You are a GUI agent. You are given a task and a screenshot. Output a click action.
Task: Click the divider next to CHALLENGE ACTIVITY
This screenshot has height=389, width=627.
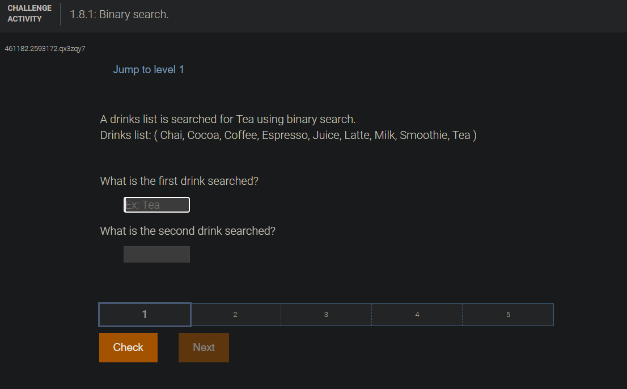tap(60, 14)
